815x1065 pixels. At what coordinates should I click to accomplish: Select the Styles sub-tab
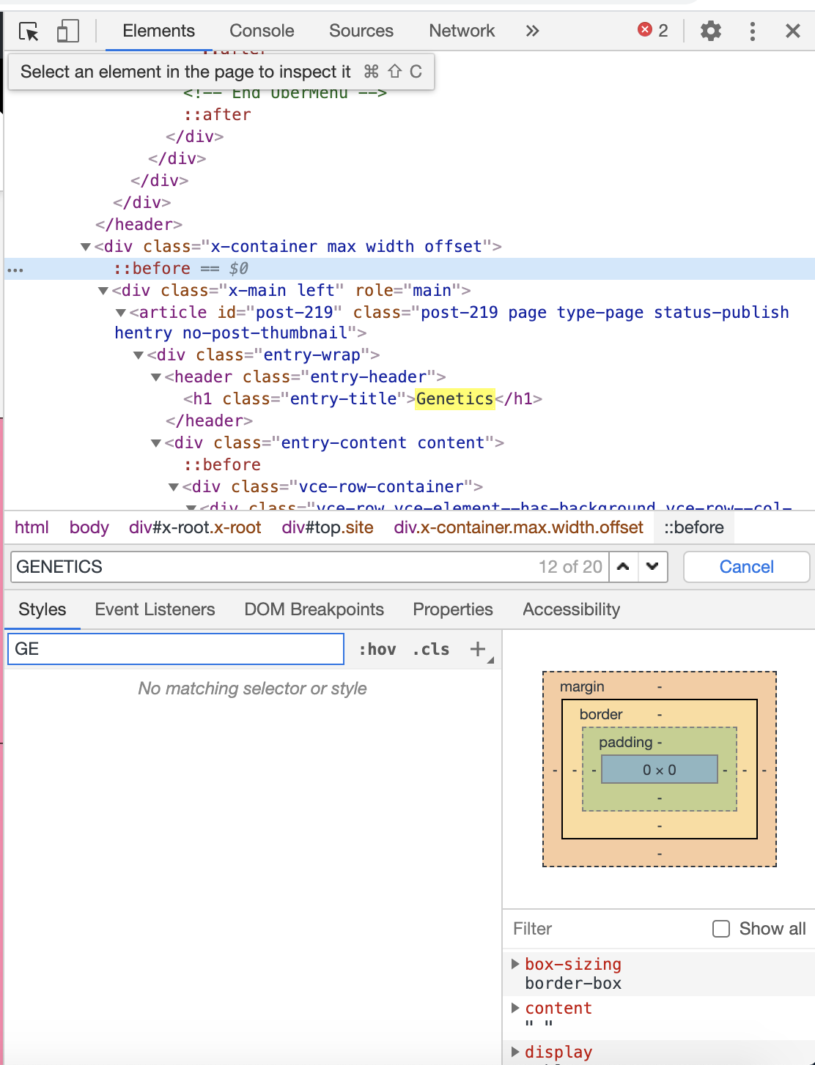(x=43, y=609)
